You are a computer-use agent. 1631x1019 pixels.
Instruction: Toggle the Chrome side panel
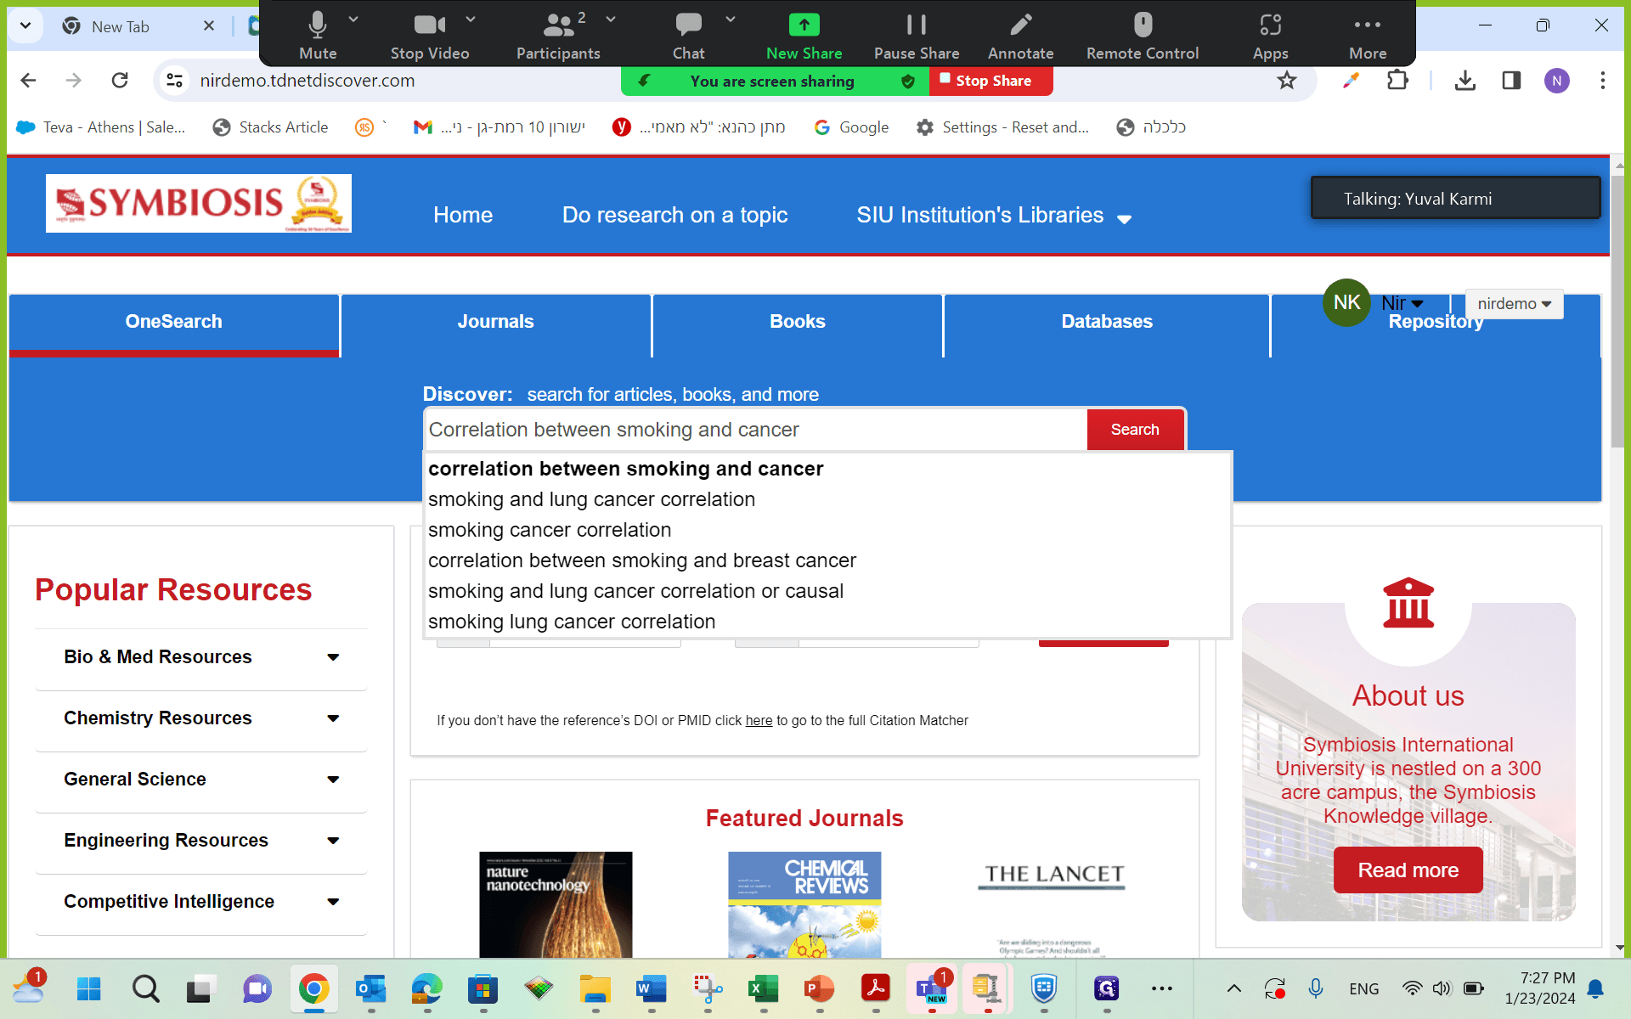tap(1511, 81)
